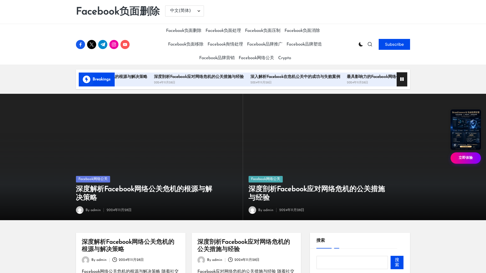Open first card title 深度解析Facebook网络公关危机的根源
The height and width of the screenshot is (273, 486).
tap(128, 245)
